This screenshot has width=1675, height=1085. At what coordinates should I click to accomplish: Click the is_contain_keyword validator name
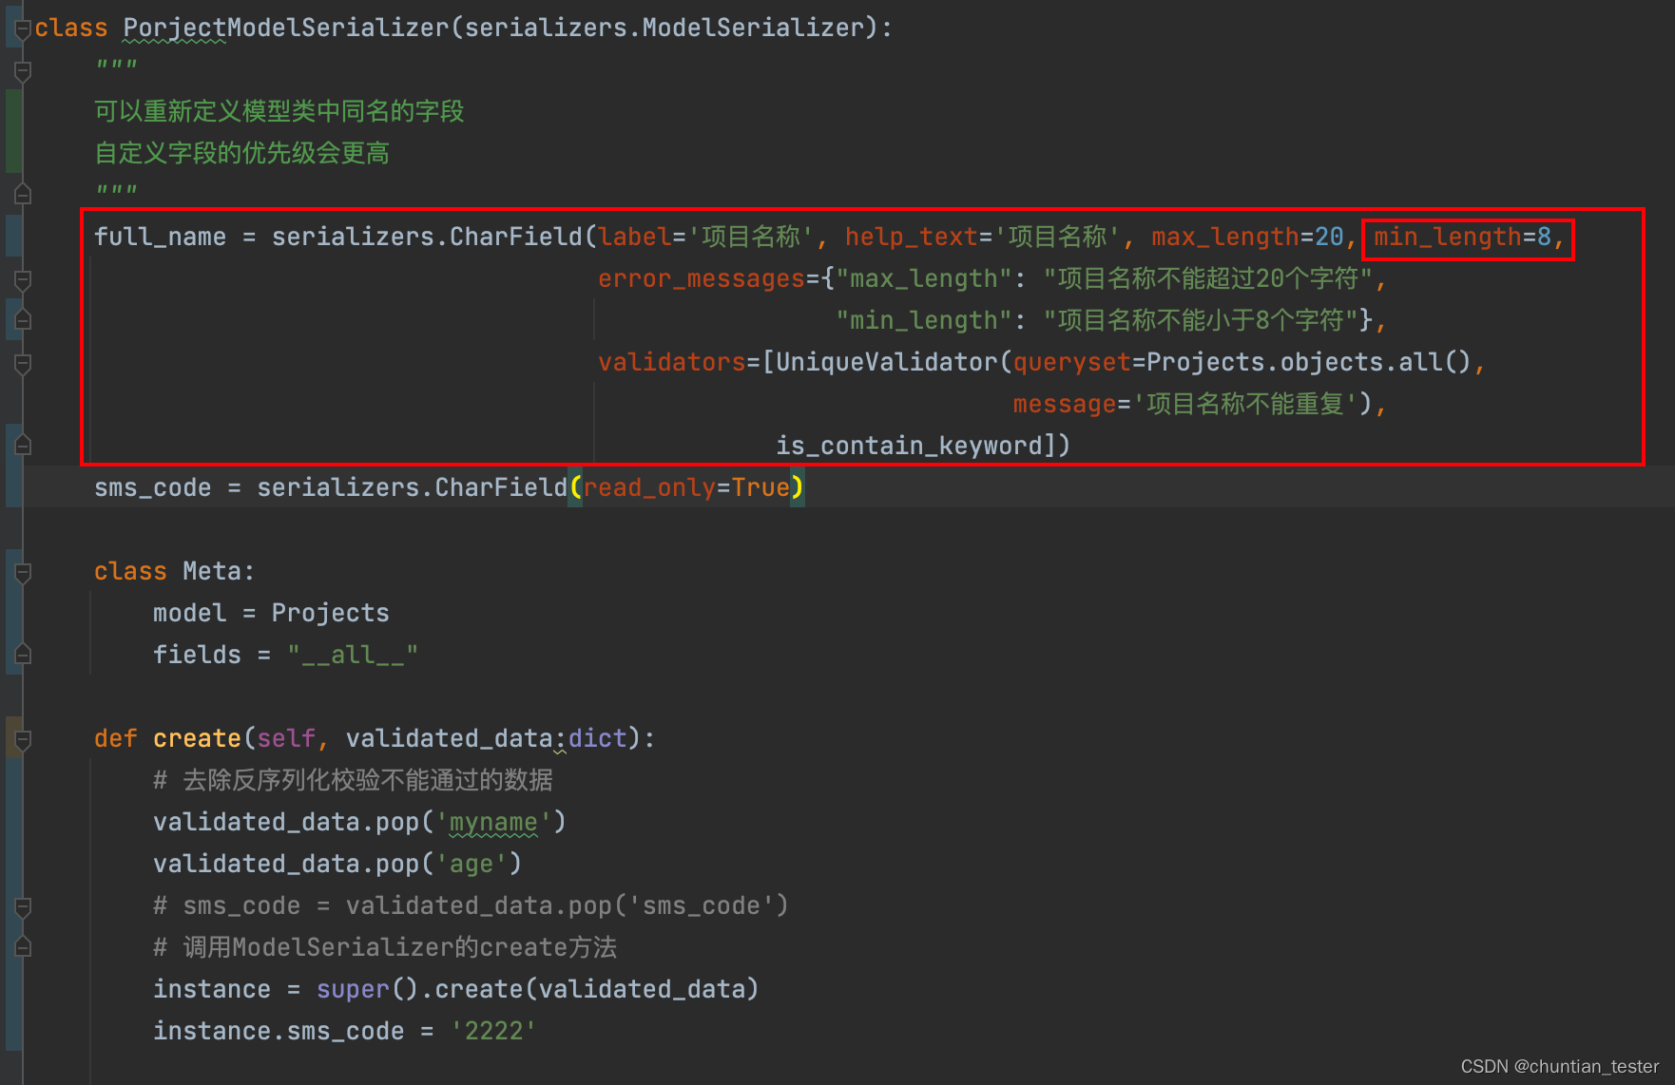pyautogui.click(x=910, y=446)
